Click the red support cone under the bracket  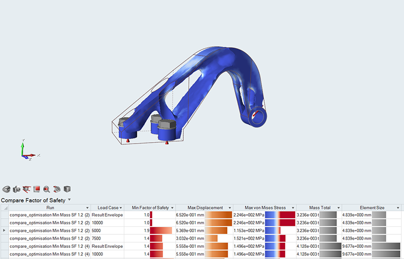[x=167, y=142]
